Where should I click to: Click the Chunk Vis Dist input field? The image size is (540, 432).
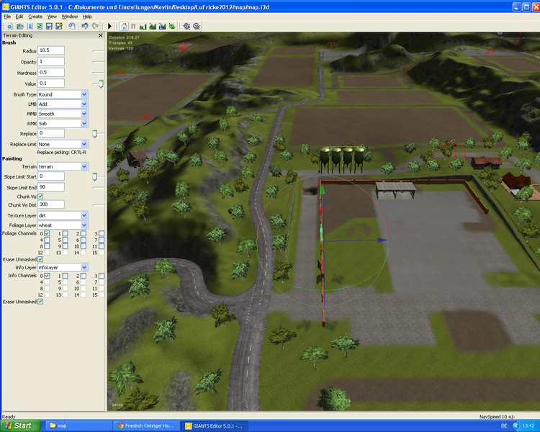(x=51, y=204)
